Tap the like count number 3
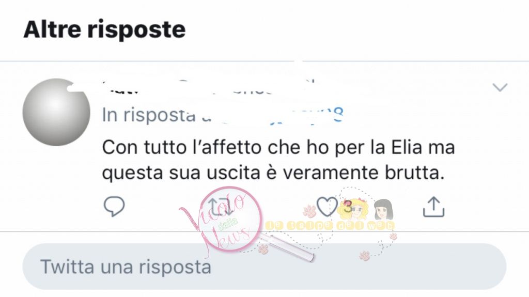The width and height of the screenshot is (529, 297). (x=347, y=206)
